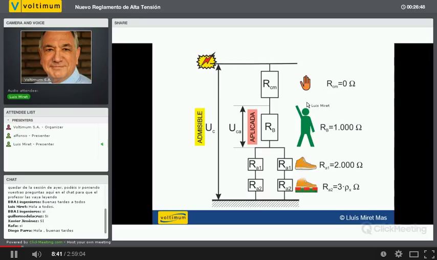This screenshot has height=260, width=437.
Task: Click the chat panel scrollbar
Action: click(105, 220)
